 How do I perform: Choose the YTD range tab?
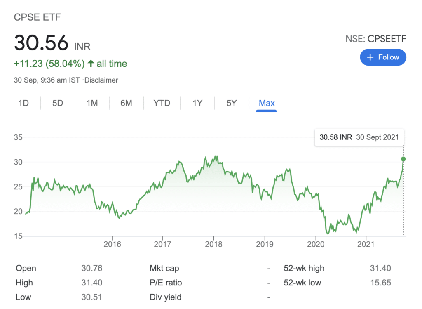tap(162, 103)
